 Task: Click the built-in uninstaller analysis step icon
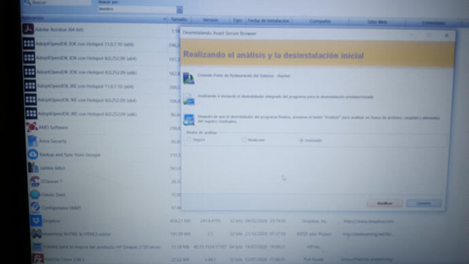tap(189, 99)
